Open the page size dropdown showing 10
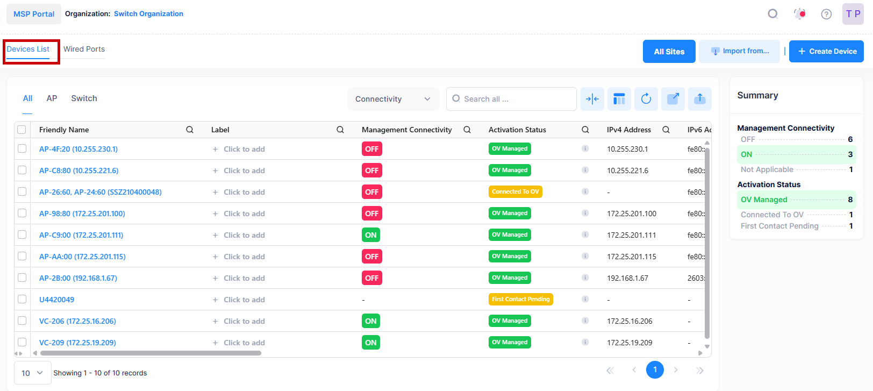 click(x=32, y=373)
